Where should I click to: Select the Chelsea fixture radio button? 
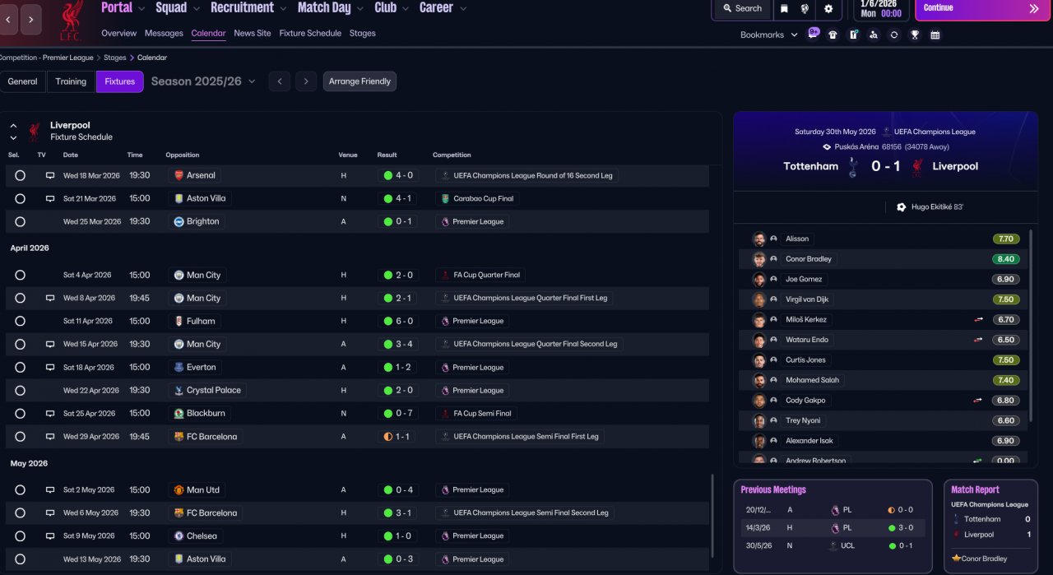(20, 536)
